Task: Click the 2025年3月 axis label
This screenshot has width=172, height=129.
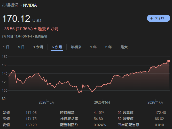Action: (x=47, y=102)
